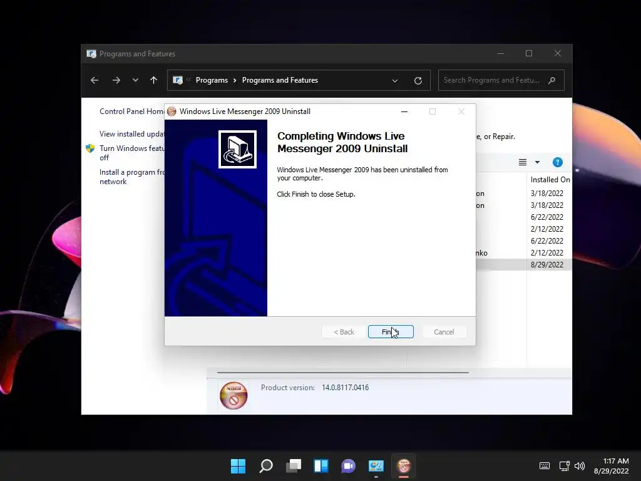Screen dimensions: 641x481
Task: Select Programs breadcrumb in address bar
Action: click(212, 80)
